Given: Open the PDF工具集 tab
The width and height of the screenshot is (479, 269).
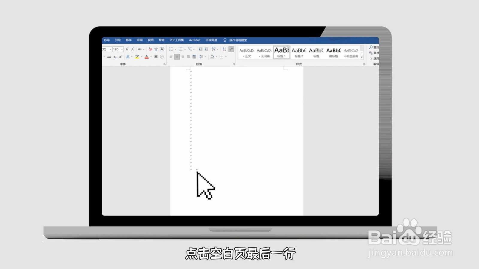Looking at the screenshot, I should (177, 40).
